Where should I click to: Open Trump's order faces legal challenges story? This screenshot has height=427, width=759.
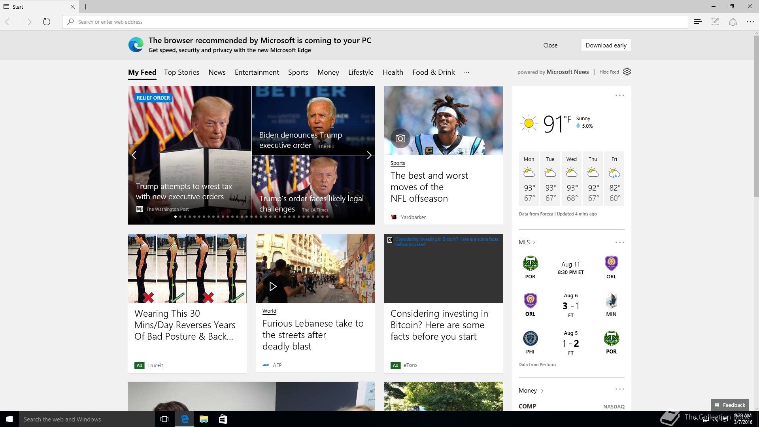(x=311, y=204)
